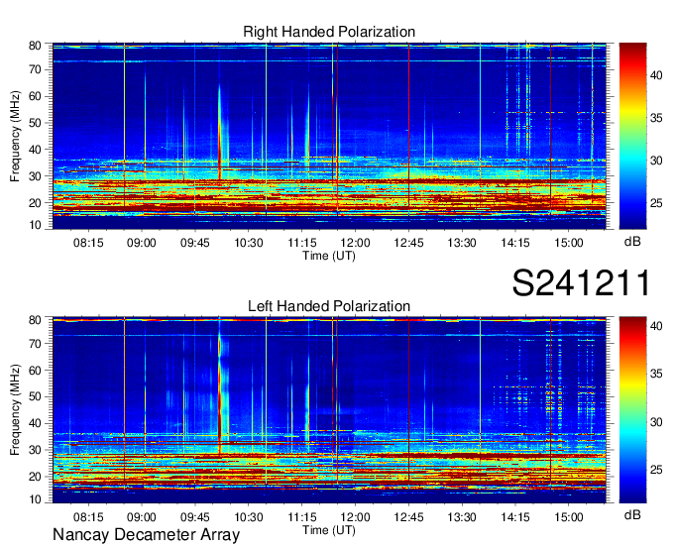Select the 14:15 time tick under upper plot
This screenshot has width=674, height=547.
pos(515,243)
